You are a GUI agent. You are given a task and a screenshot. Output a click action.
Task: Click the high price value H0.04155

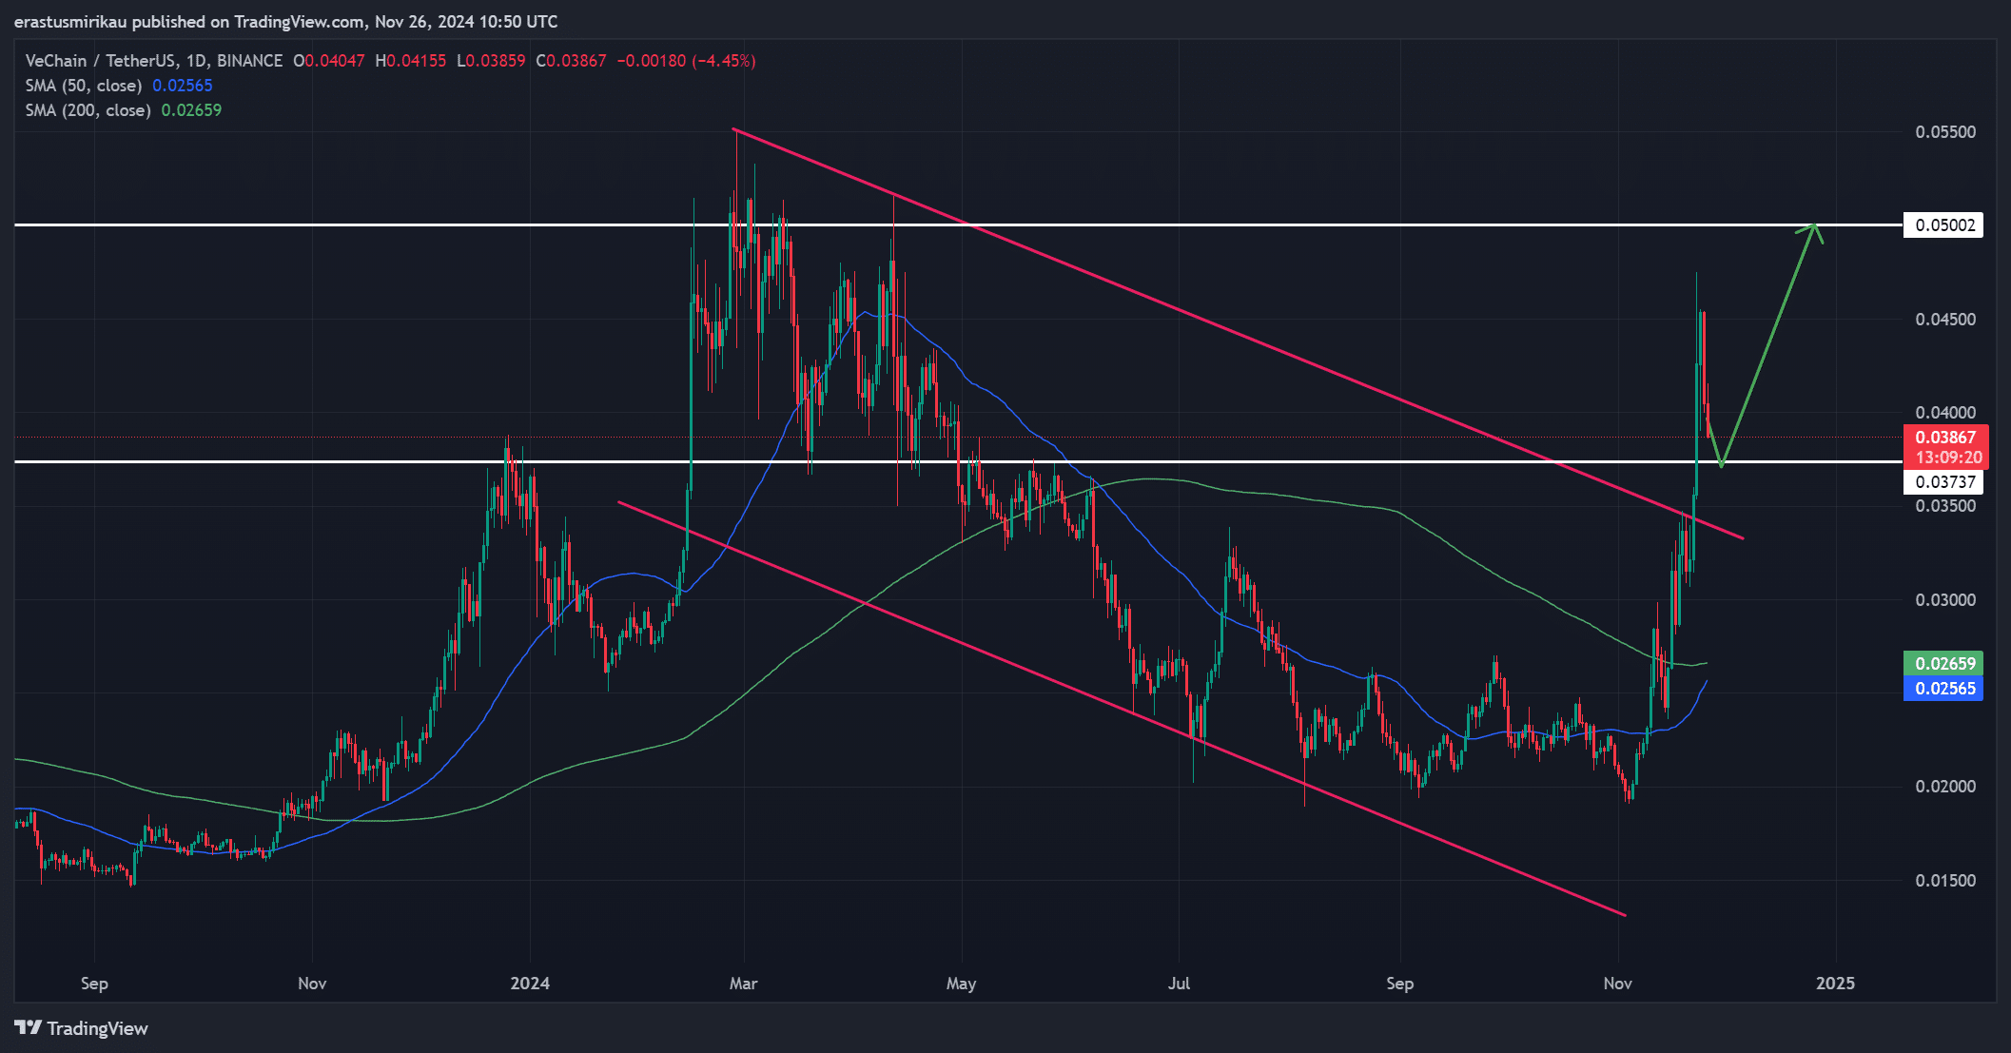(x=411, y=61)
